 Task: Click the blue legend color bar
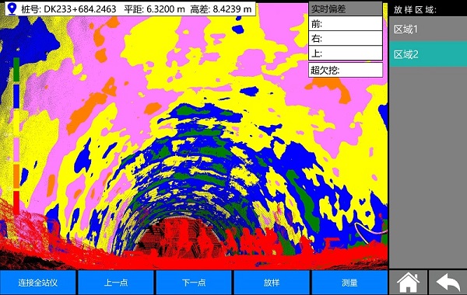16,96
